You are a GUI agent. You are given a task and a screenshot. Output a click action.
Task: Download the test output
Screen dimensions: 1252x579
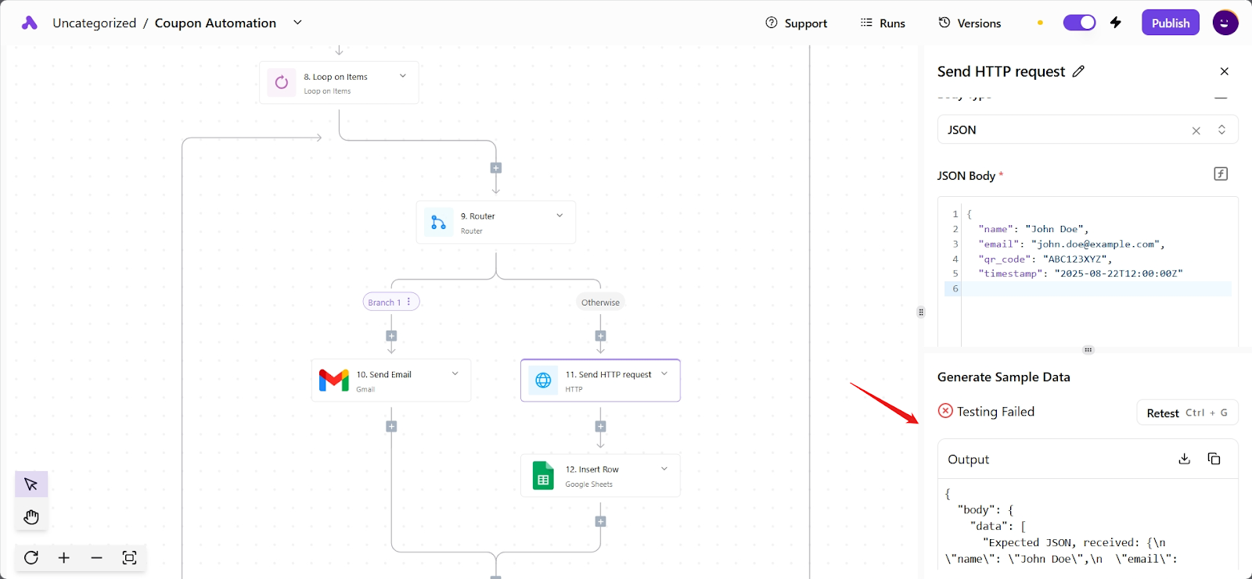point(1185,459)
